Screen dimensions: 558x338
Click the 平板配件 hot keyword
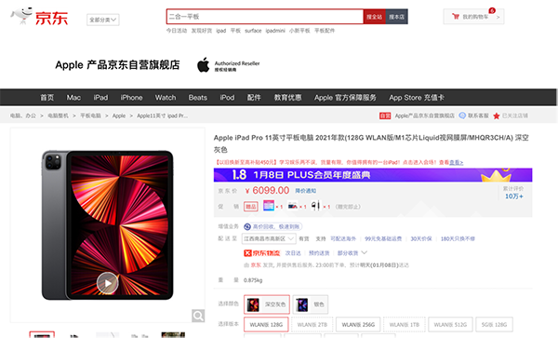pos(325,31)
